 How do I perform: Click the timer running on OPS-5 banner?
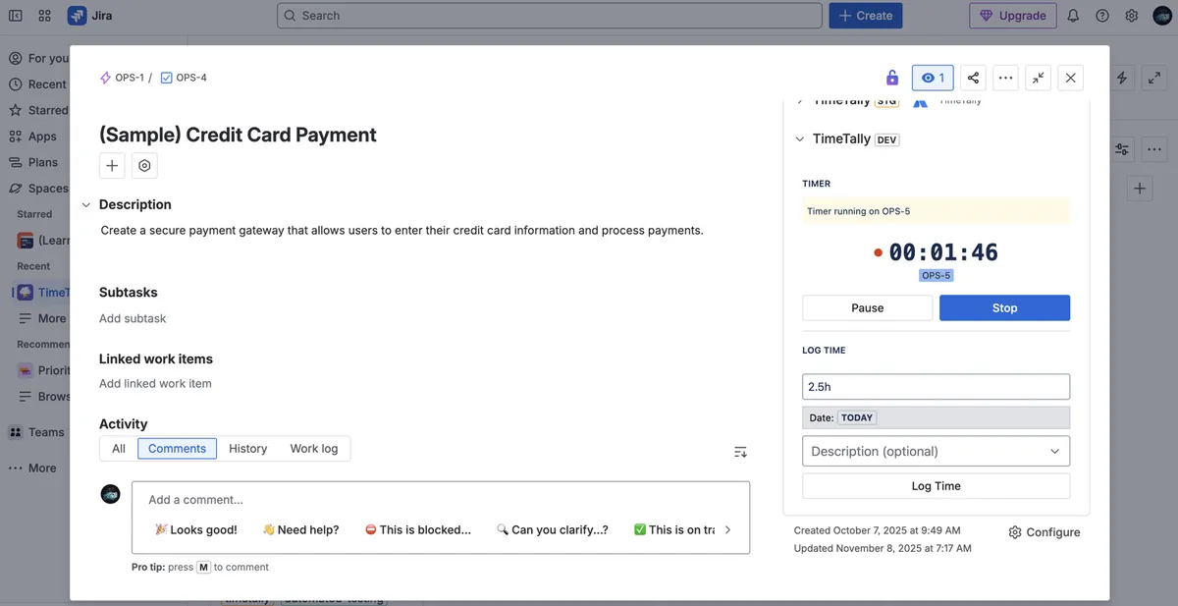[936, 211]
